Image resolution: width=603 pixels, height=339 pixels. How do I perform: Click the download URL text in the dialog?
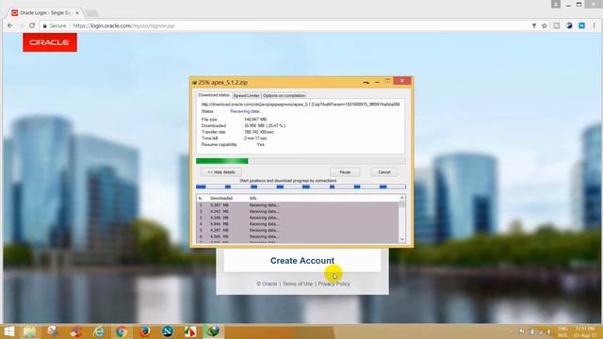point(301,105)
